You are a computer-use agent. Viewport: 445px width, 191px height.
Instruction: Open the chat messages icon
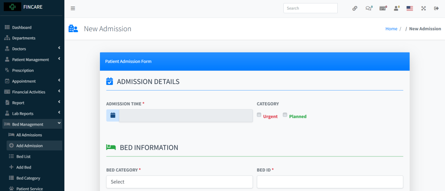point(369,8)
